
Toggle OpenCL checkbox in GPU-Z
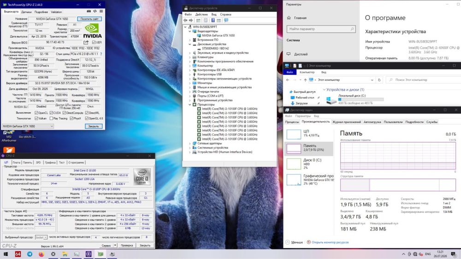coord(36,113)
